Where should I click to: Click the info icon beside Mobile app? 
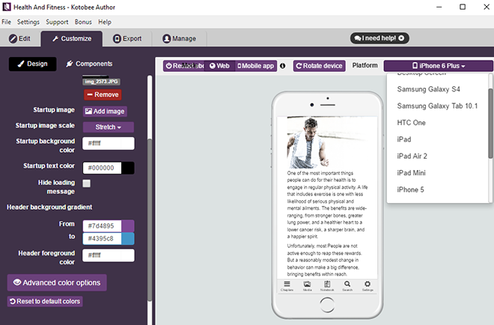point(283,66)
